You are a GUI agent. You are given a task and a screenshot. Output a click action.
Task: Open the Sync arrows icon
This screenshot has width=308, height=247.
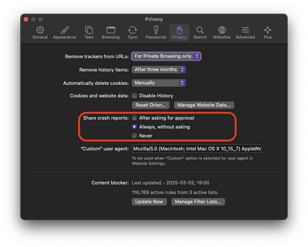133,30
